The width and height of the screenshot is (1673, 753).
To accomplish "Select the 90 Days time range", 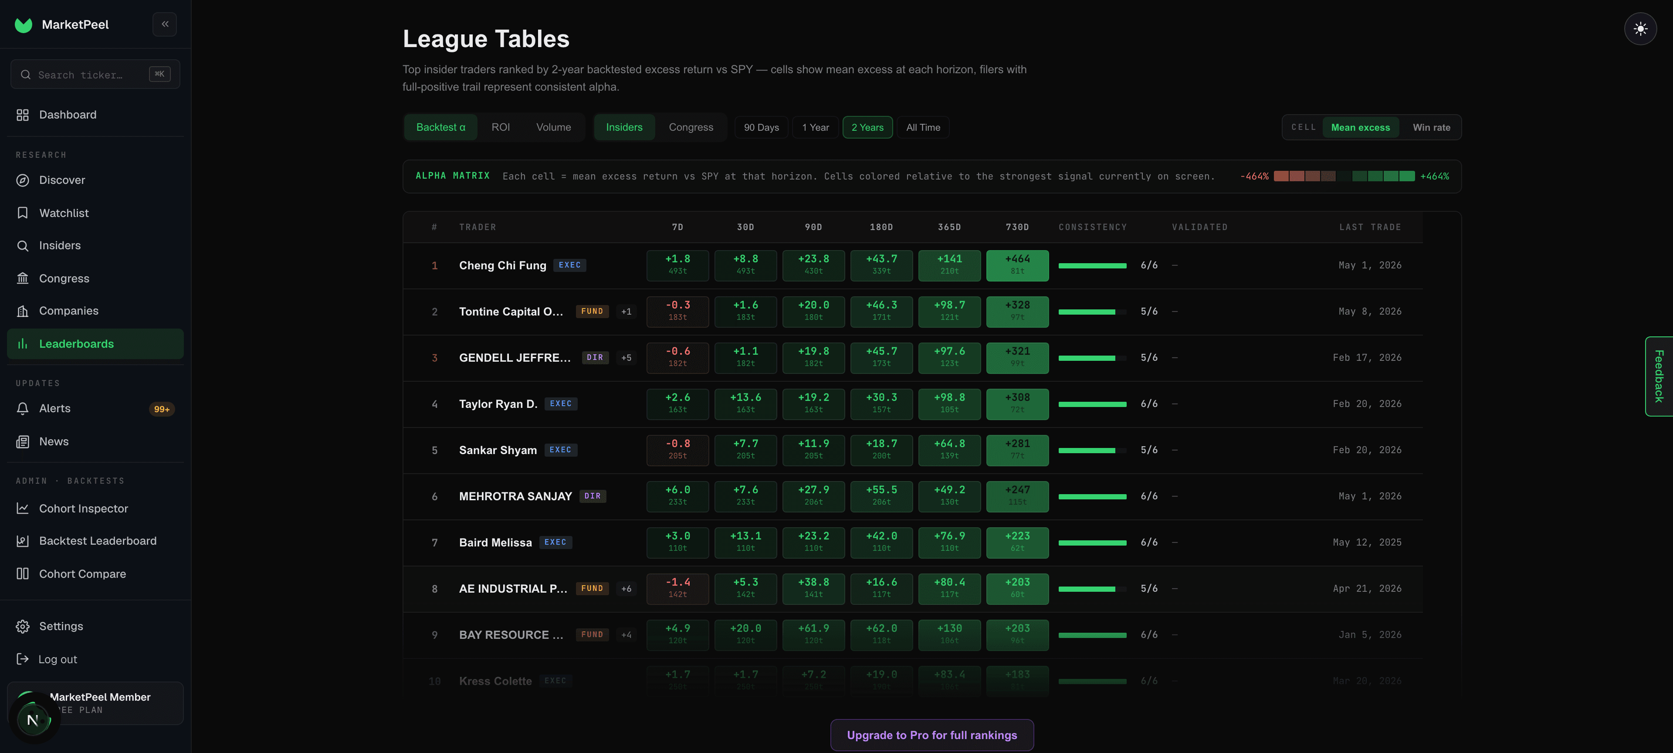I will 761,127.
